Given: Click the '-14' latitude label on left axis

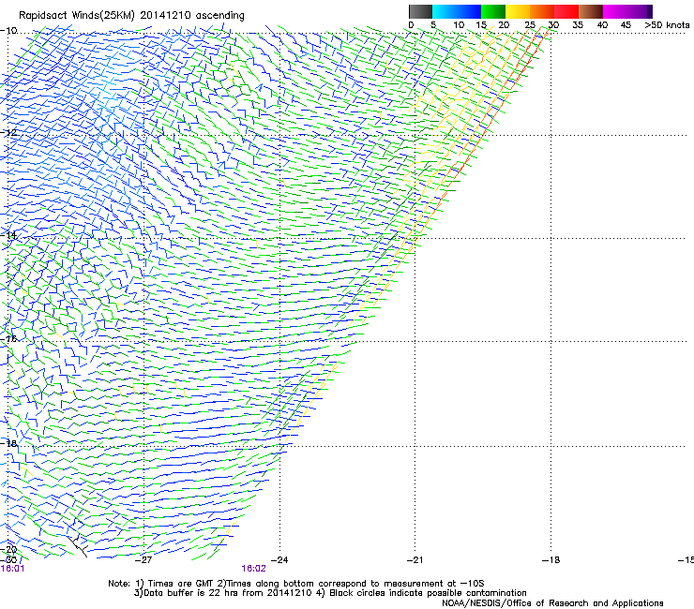Looking at the screenshot, I should [8, 235].
